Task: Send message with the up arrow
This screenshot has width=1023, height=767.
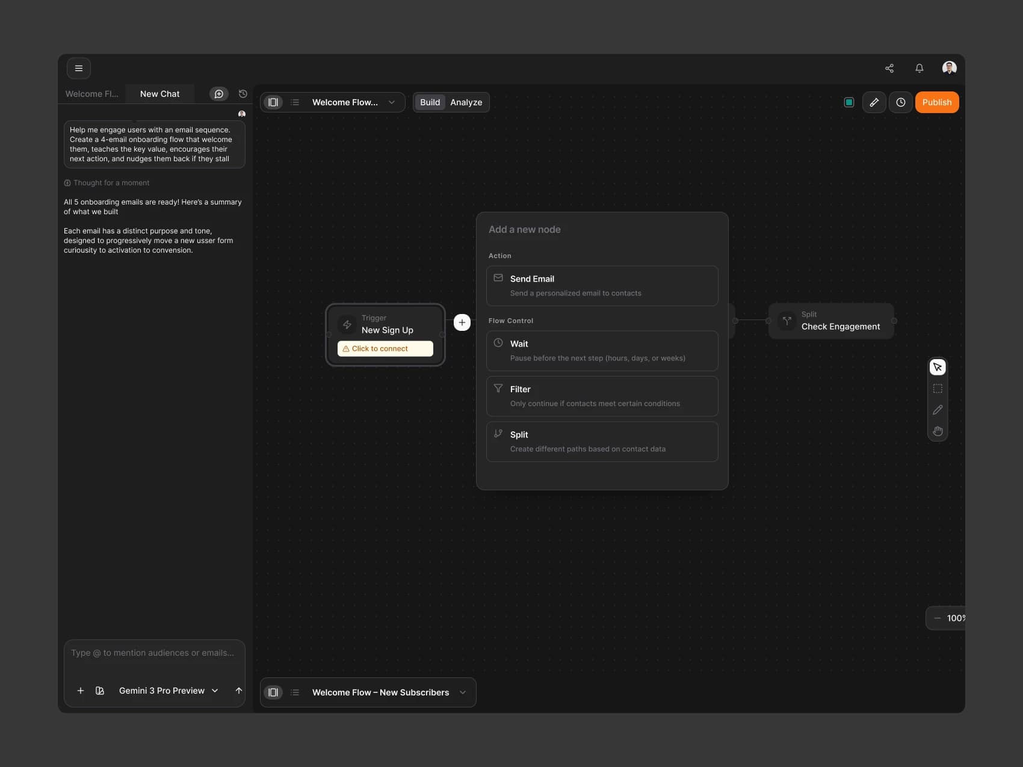Action: click(239, 691)
